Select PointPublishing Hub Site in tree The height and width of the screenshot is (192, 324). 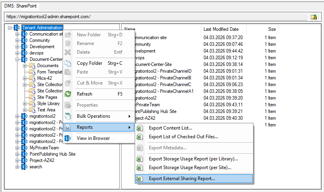53,154
